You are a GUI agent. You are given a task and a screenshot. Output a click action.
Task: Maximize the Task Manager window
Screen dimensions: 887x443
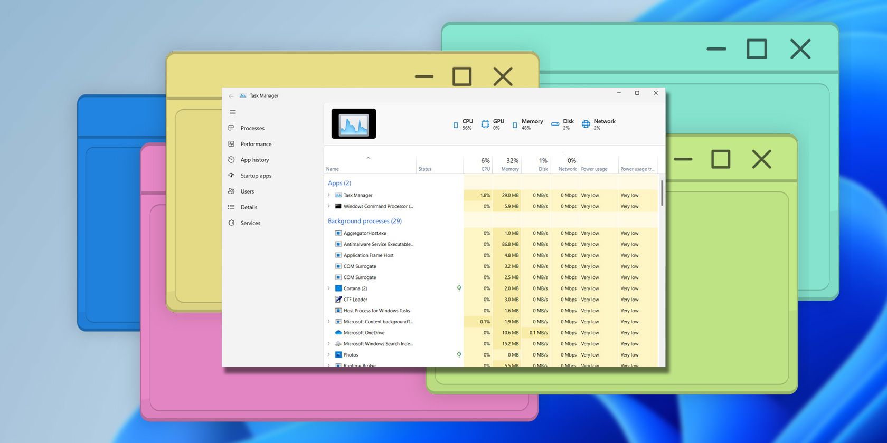[637, 93]
